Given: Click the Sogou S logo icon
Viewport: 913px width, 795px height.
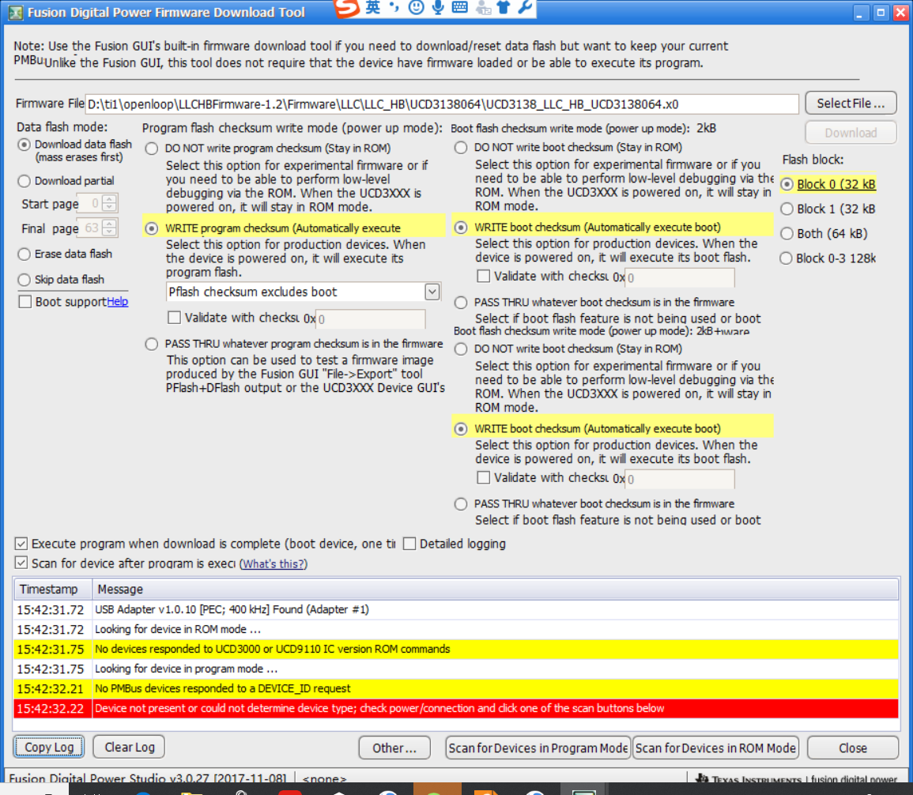Looking at the screenshot, I should tap(346, 8).
